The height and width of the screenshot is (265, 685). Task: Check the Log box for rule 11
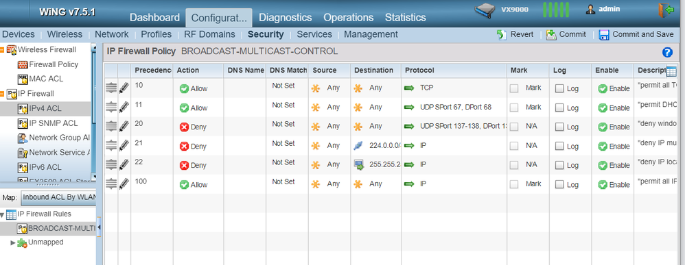coord(559,108)
